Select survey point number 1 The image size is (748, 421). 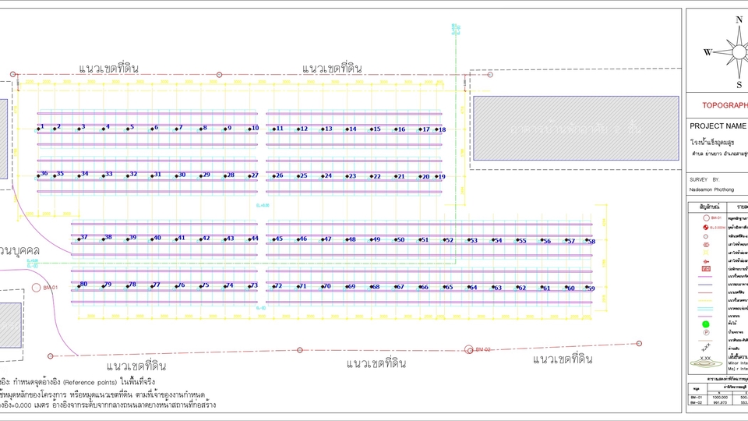coord(40,128)
